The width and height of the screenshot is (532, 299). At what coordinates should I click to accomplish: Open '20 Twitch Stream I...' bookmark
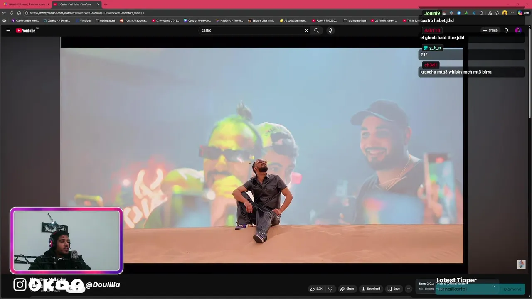(384, 20)
